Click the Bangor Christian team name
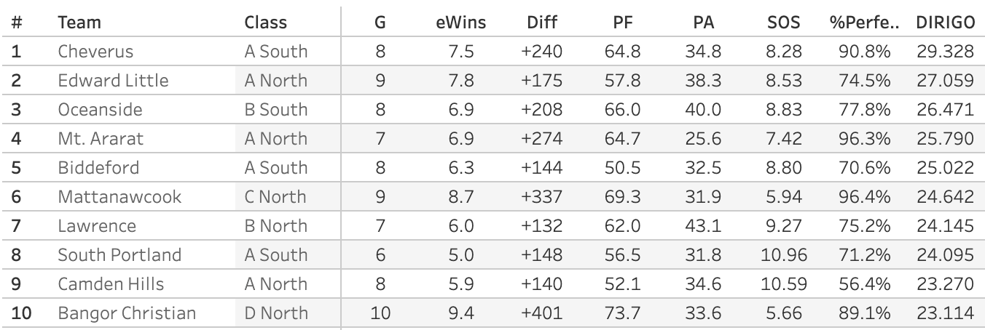The width and height of the screenshot is (985, 330). 127,313
